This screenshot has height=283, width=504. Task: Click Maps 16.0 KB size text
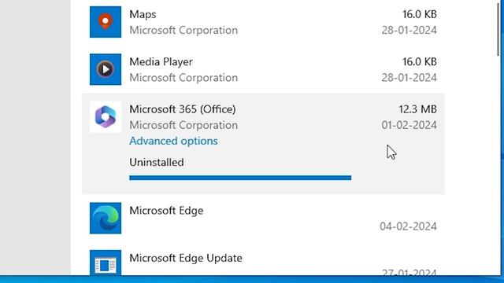pyautogui.click(x=420, y=14)
